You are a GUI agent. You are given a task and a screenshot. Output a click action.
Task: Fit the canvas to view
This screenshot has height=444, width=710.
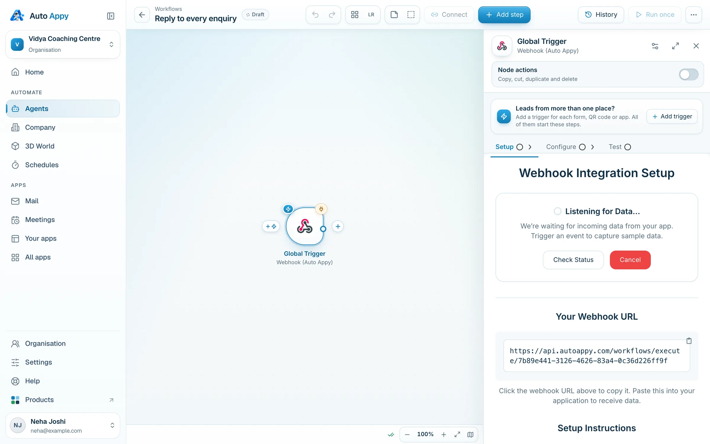click(x=457, y=435)
